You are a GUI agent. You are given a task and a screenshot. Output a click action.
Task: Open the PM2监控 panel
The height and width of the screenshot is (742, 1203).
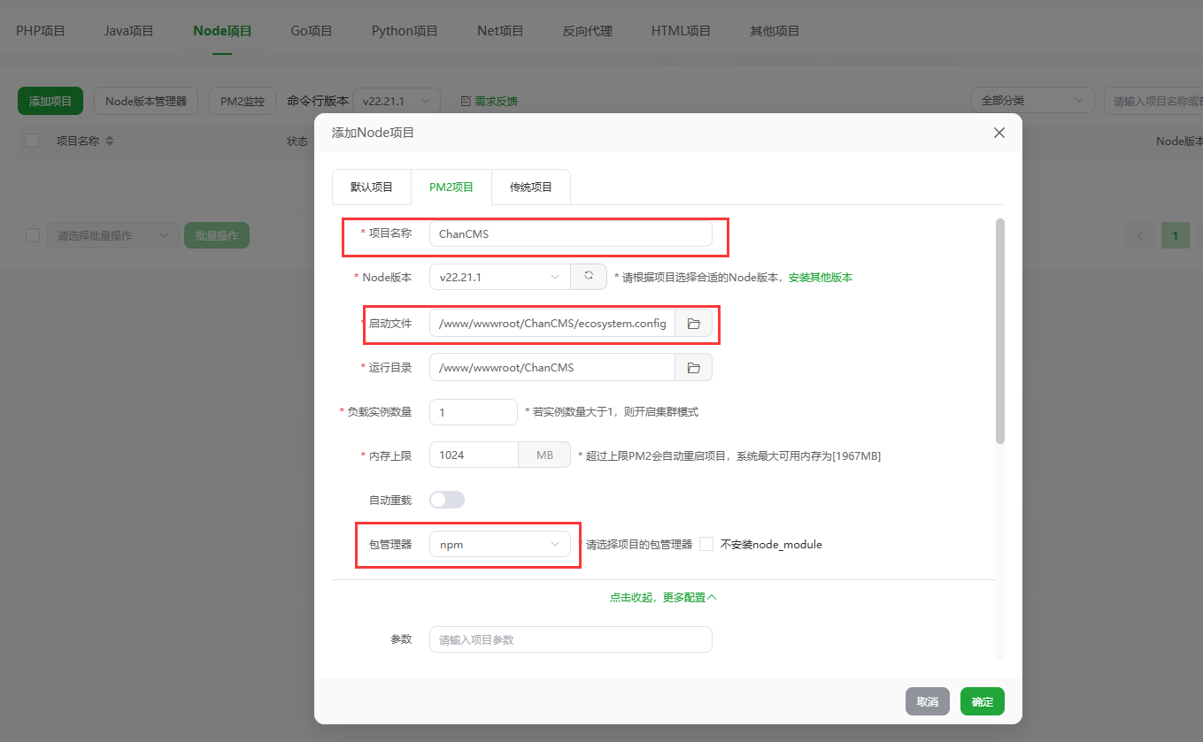click(x=242, y=100)
